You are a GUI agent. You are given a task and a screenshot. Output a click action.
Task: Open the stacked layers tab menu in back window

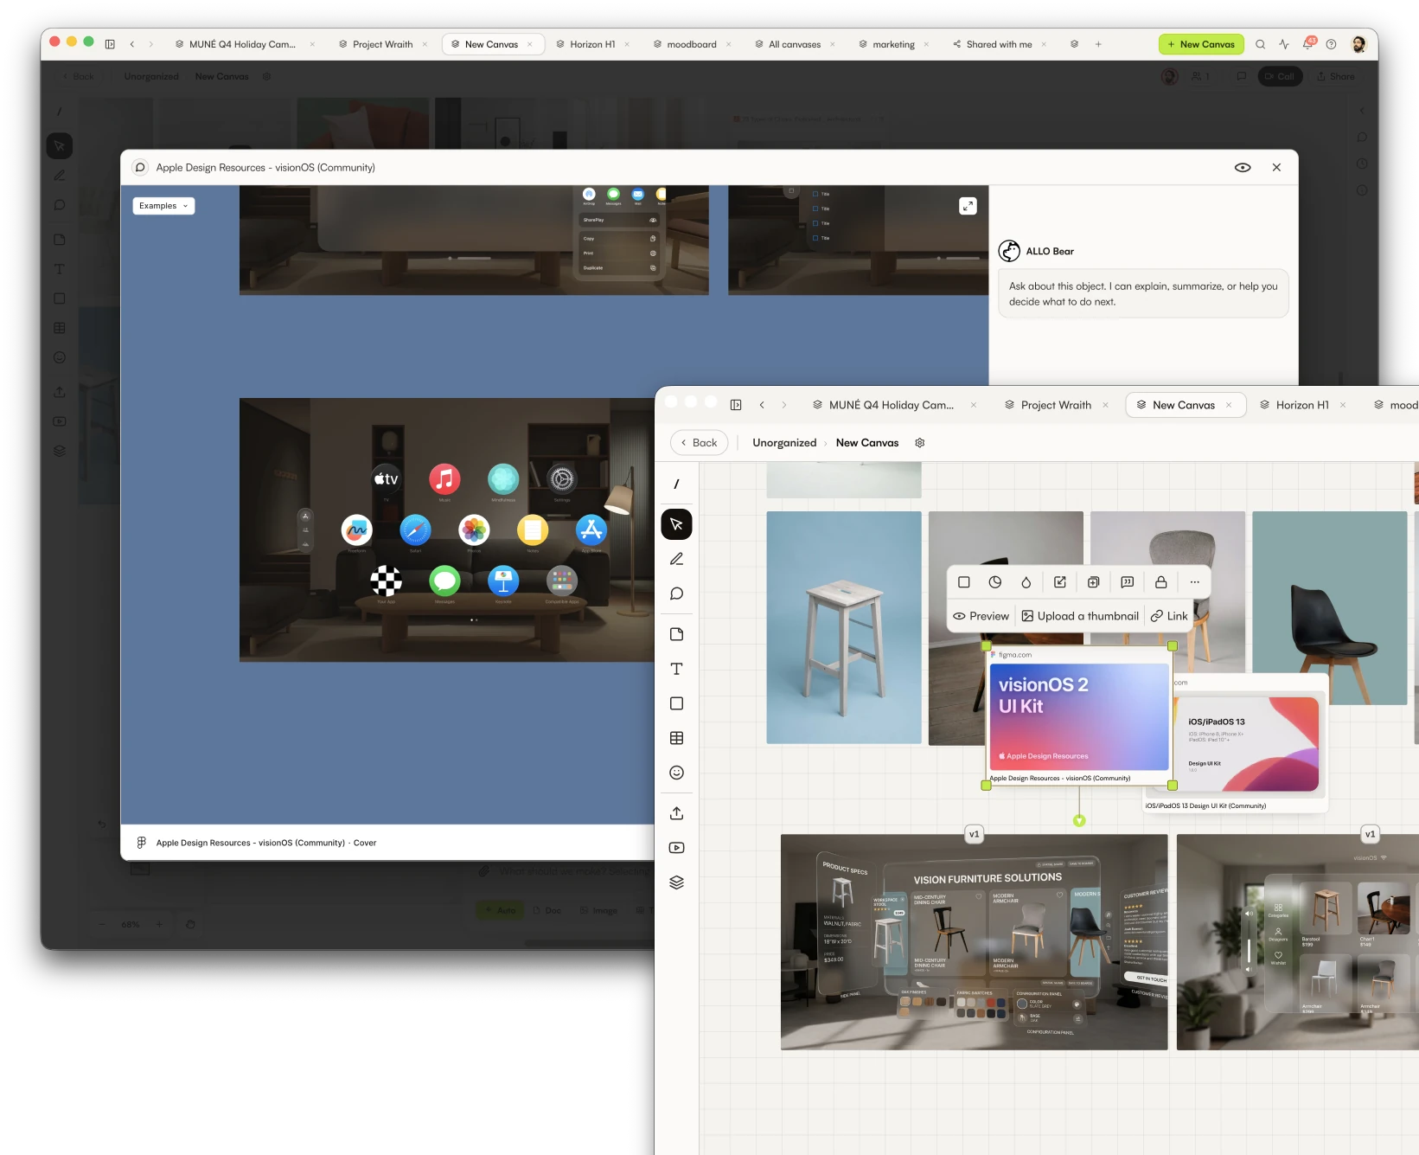pyautogui.click(x=1074, y=44)
